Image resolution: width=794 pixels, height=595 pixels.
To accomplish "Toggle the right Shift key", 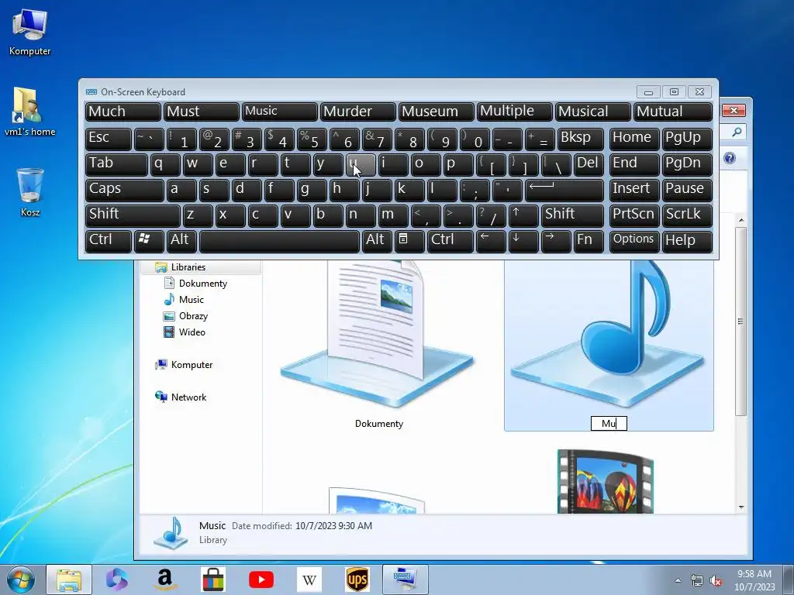I will click(x=573, y=215).
